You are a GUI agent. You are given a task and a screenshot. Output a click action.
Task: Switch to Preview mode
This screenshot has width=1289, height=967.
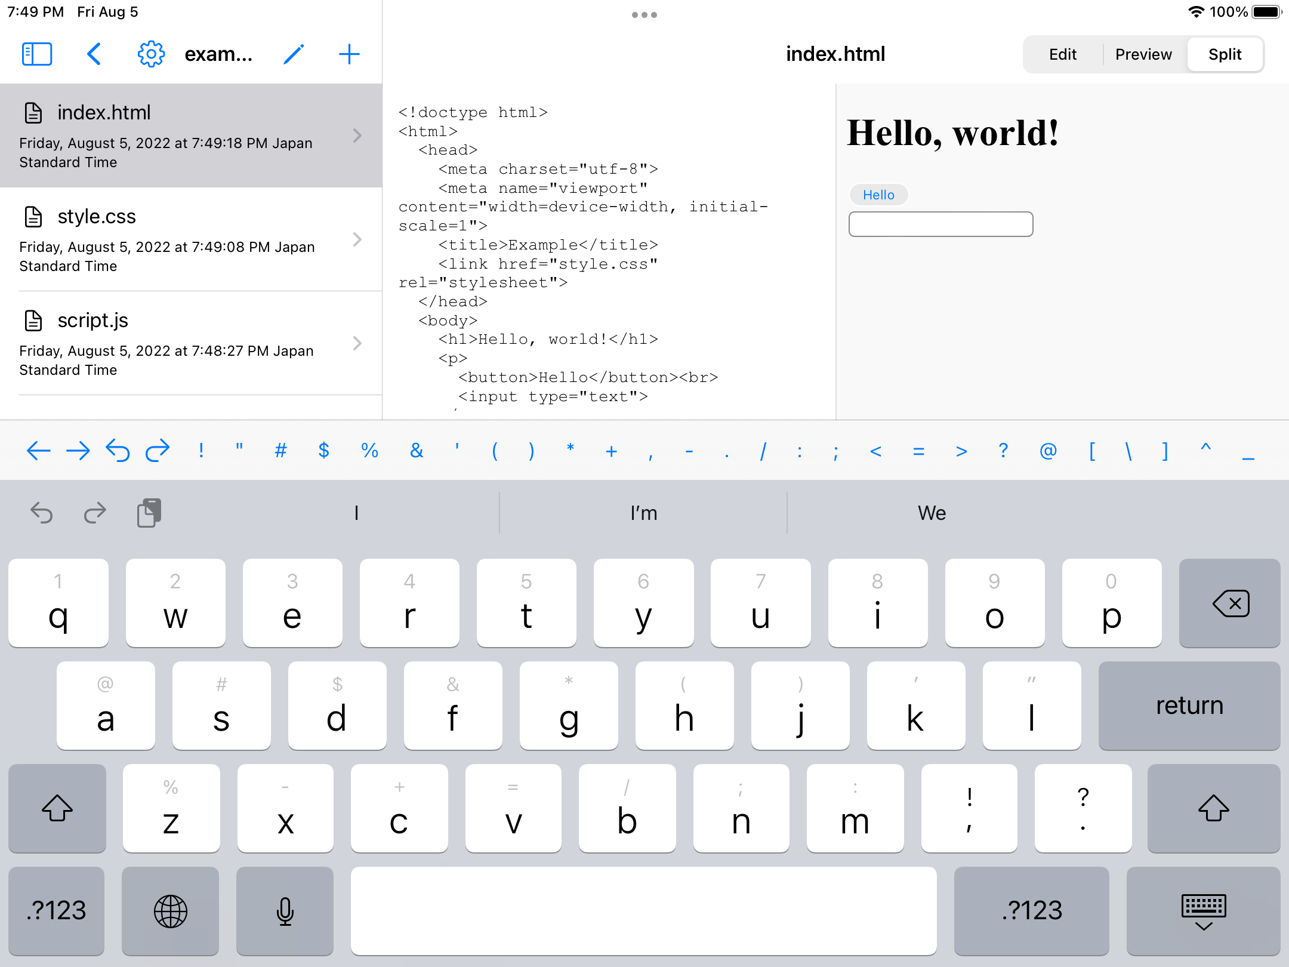point(1143,54)
